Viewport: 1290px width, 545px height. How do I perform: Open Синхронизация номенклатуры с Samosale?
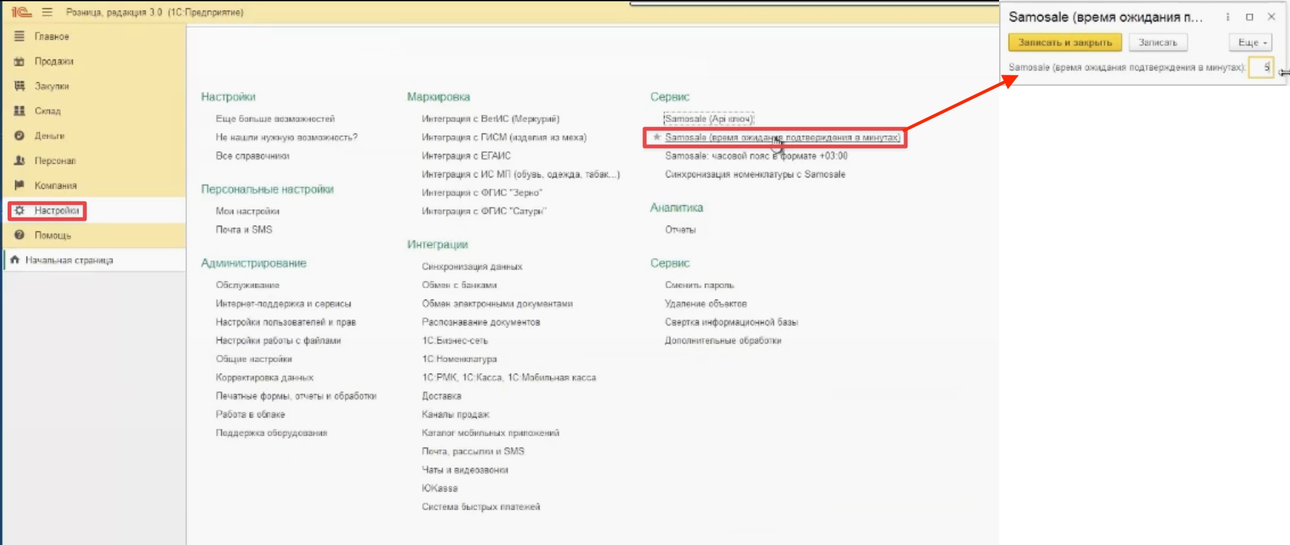755,174
